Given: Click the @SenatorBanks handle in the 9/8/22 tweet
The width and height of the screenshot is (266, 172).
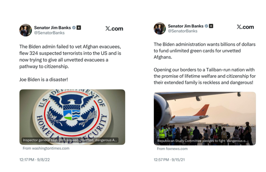Looking at the screenshot, I should point(49,33).
